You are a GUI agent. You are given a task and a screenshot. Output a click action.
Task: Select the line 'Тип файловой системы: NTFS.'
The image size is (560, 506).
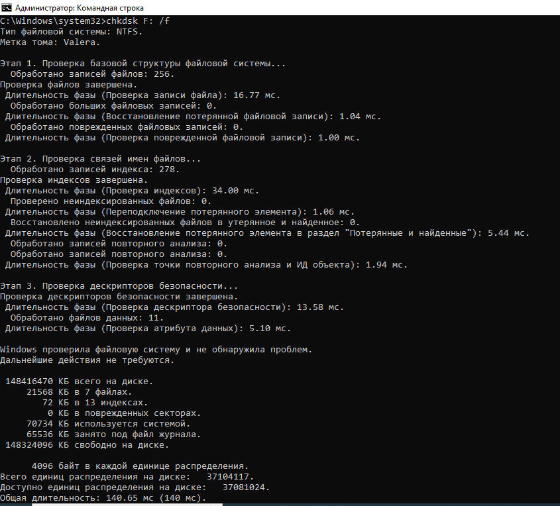click(71, 32)
